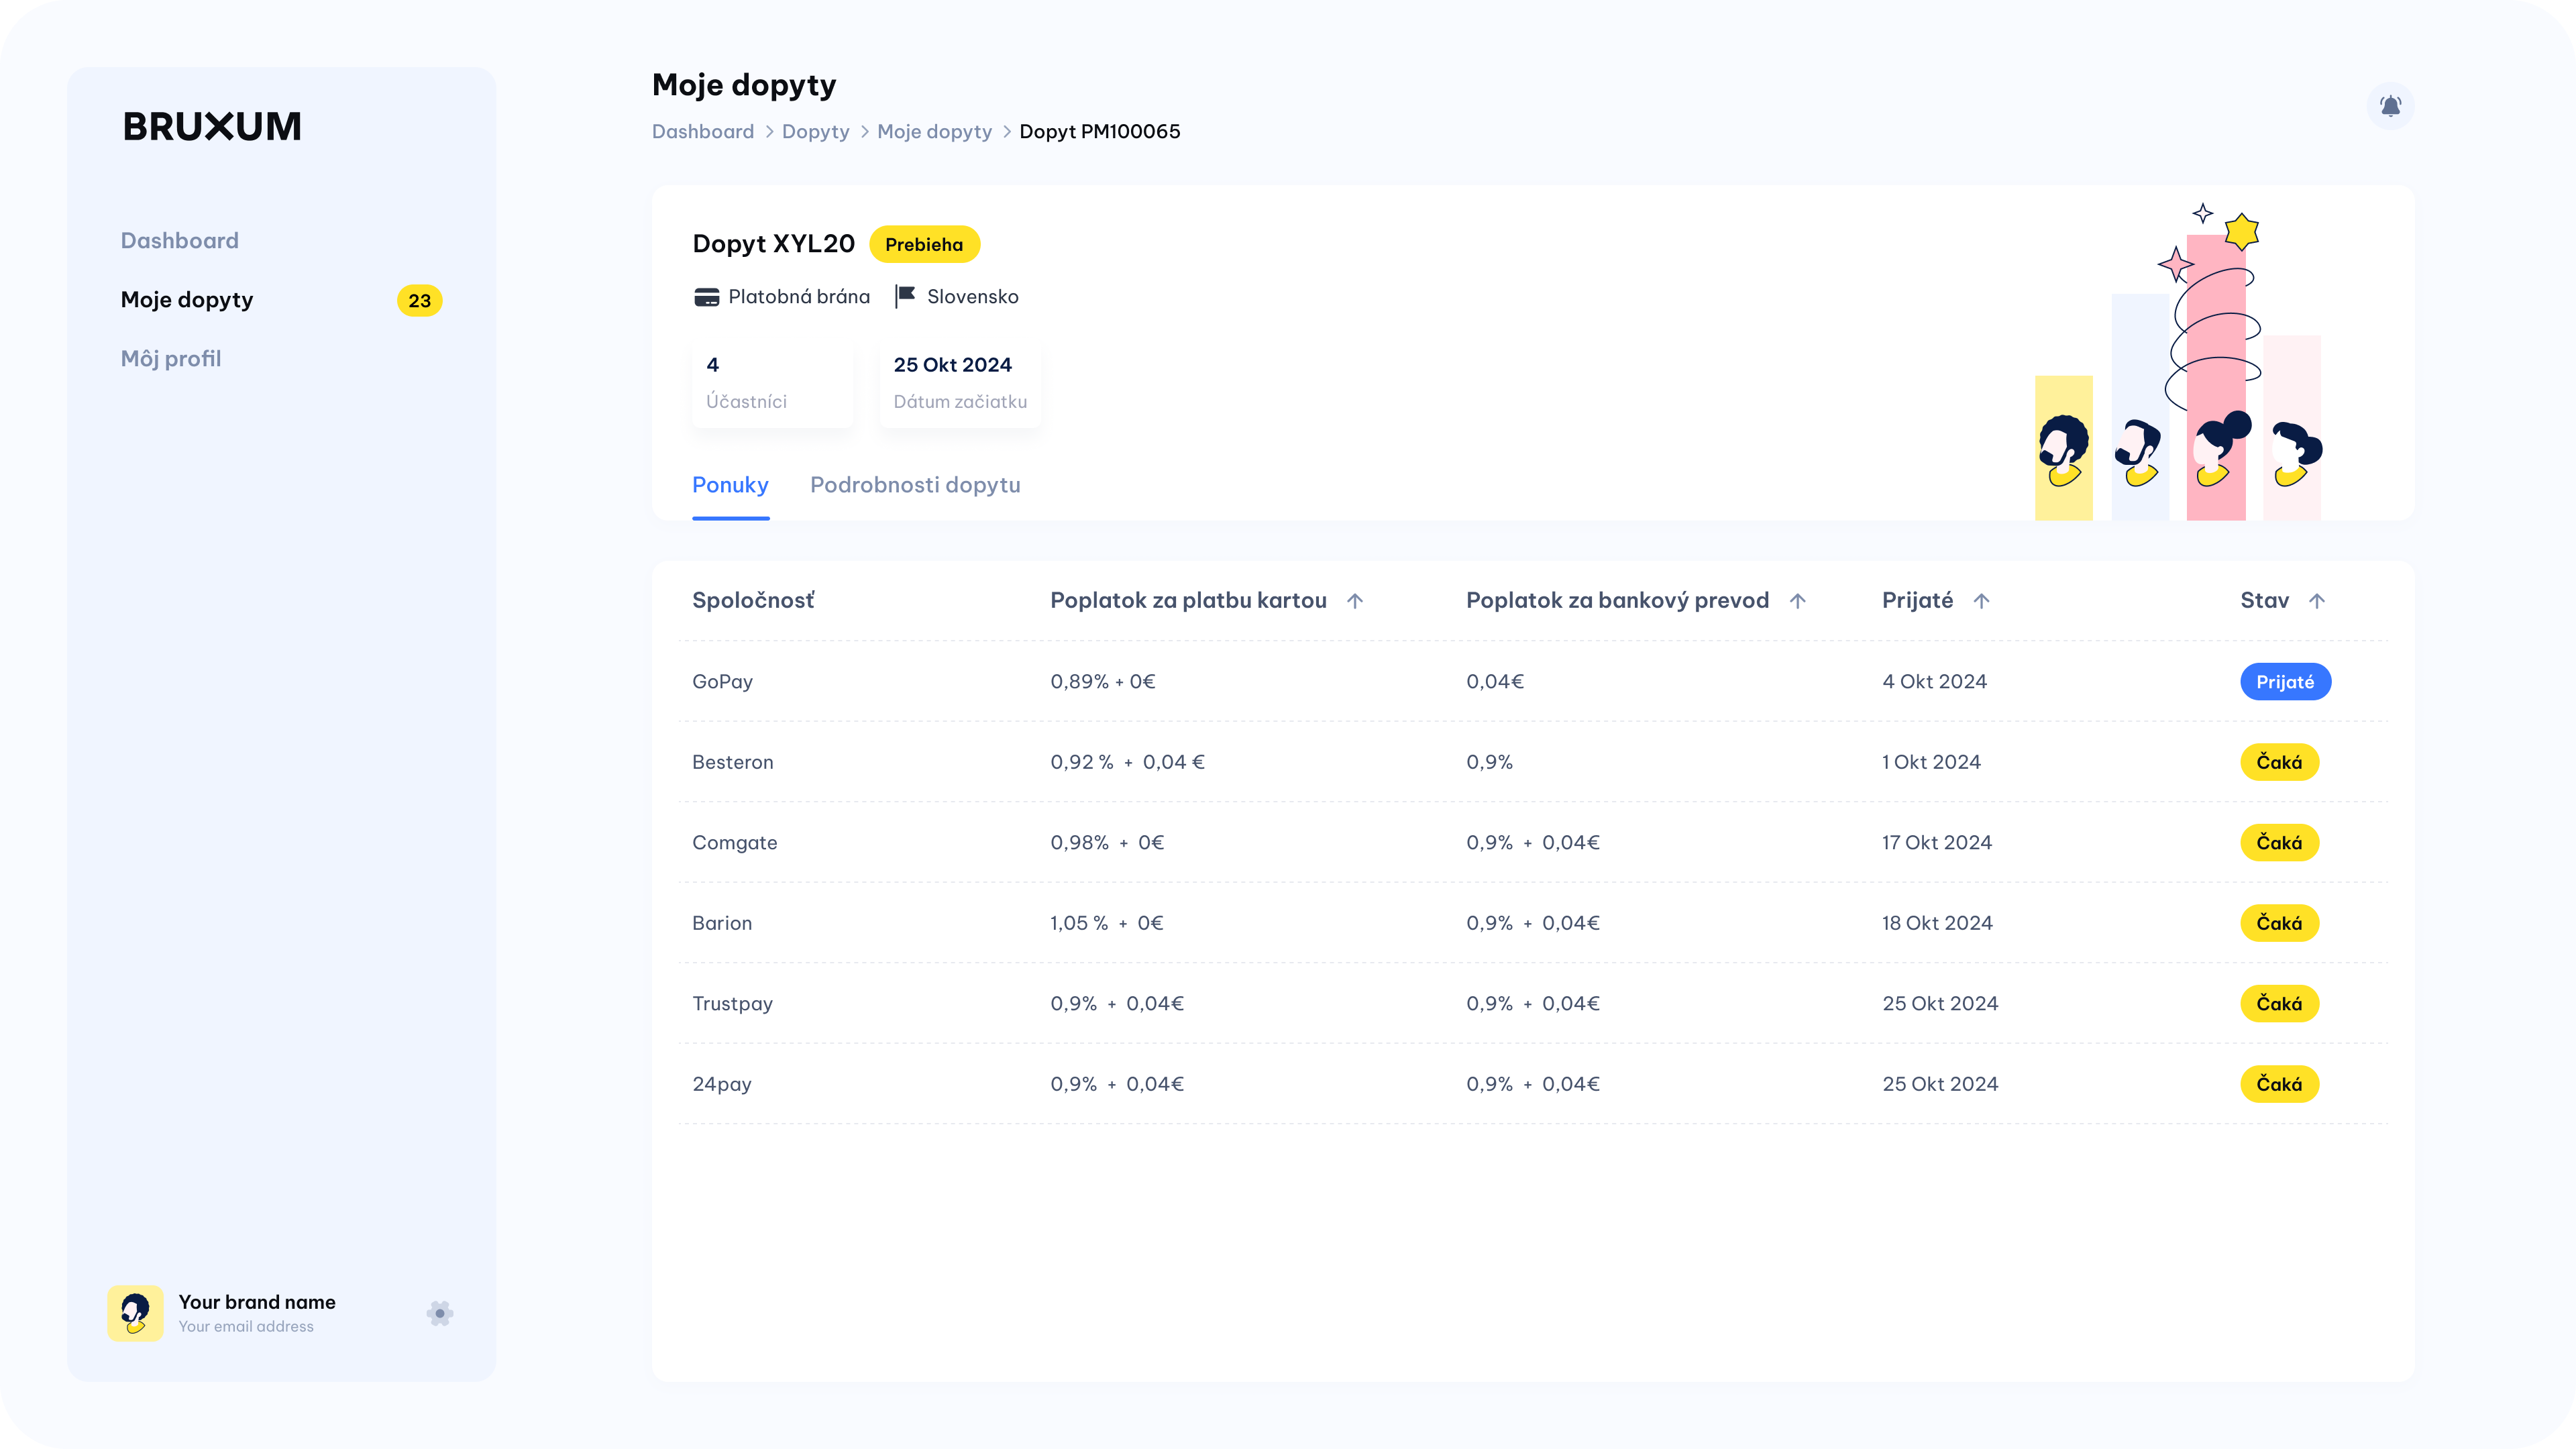Click the Platobná brána label
2576x1449 pixels.
pyautogui.click(x=799, y=297)
